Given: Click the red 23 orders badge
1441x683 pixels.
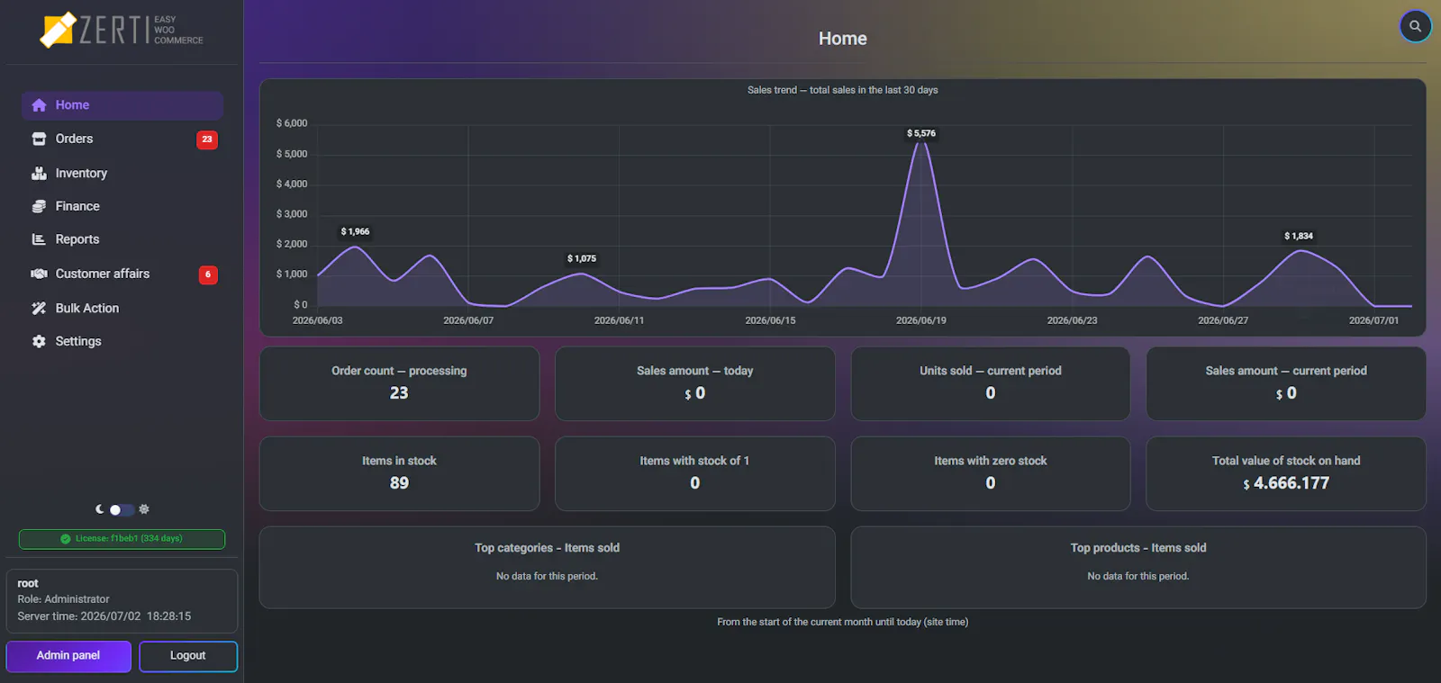Looking at the screenshot, I should [207, 139].
